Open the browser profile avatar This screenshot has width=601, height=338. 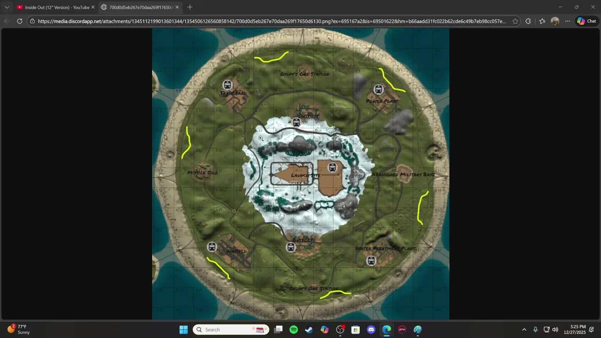point(555,21)
